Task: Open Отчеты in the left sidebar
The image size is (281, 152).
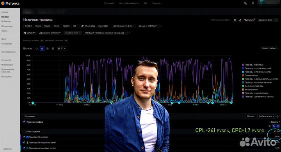Action: coord(5,17)
